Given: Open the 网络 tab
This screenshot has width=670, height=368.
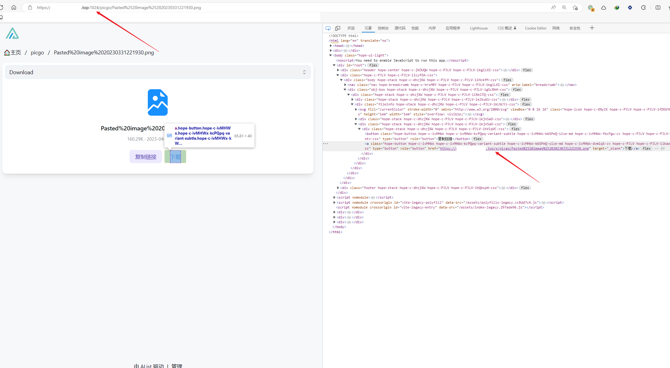Looking at the screenshot, I should point(556,28).
